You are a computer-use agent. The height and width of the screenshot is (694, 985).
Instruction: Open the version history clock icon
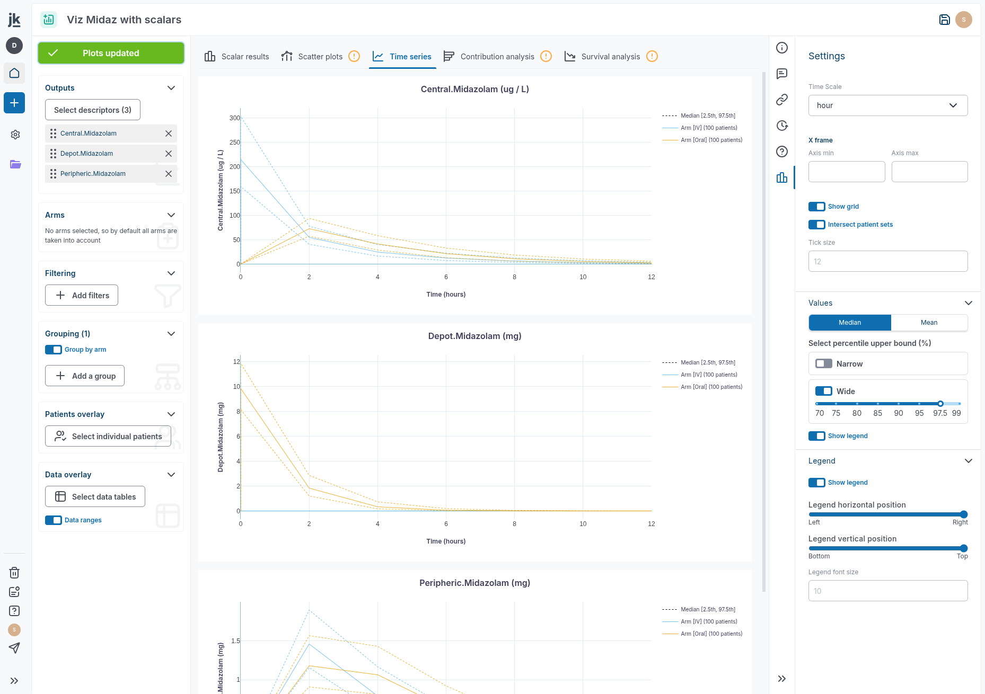pyautogui.click(x=781, y=126)
